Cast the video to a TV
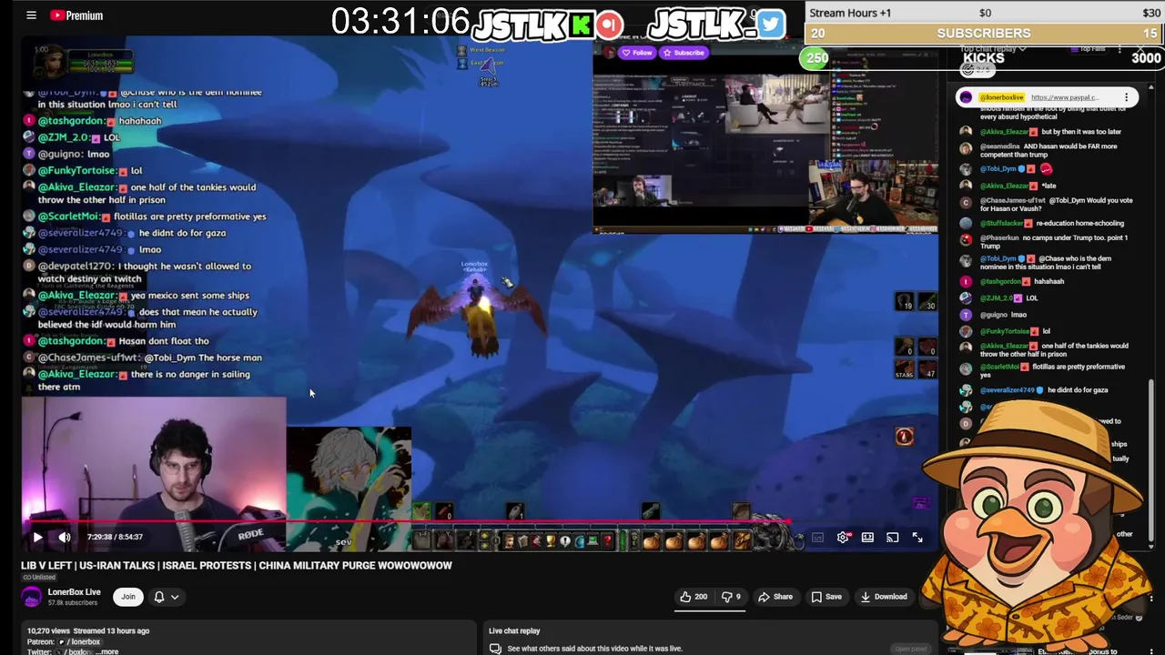 click(x=892, y=538)
